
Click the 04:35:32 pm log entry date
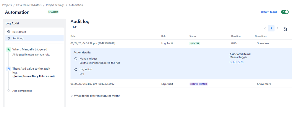[x=93, y=43]
